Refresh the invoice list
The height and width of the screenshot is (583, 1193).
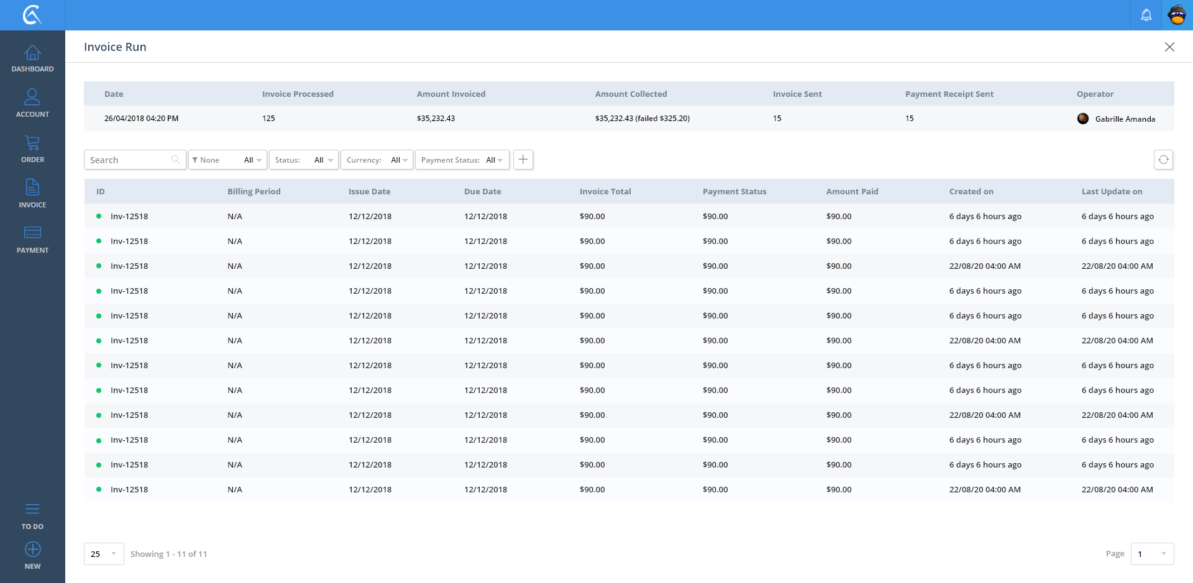coord(1163,160)
